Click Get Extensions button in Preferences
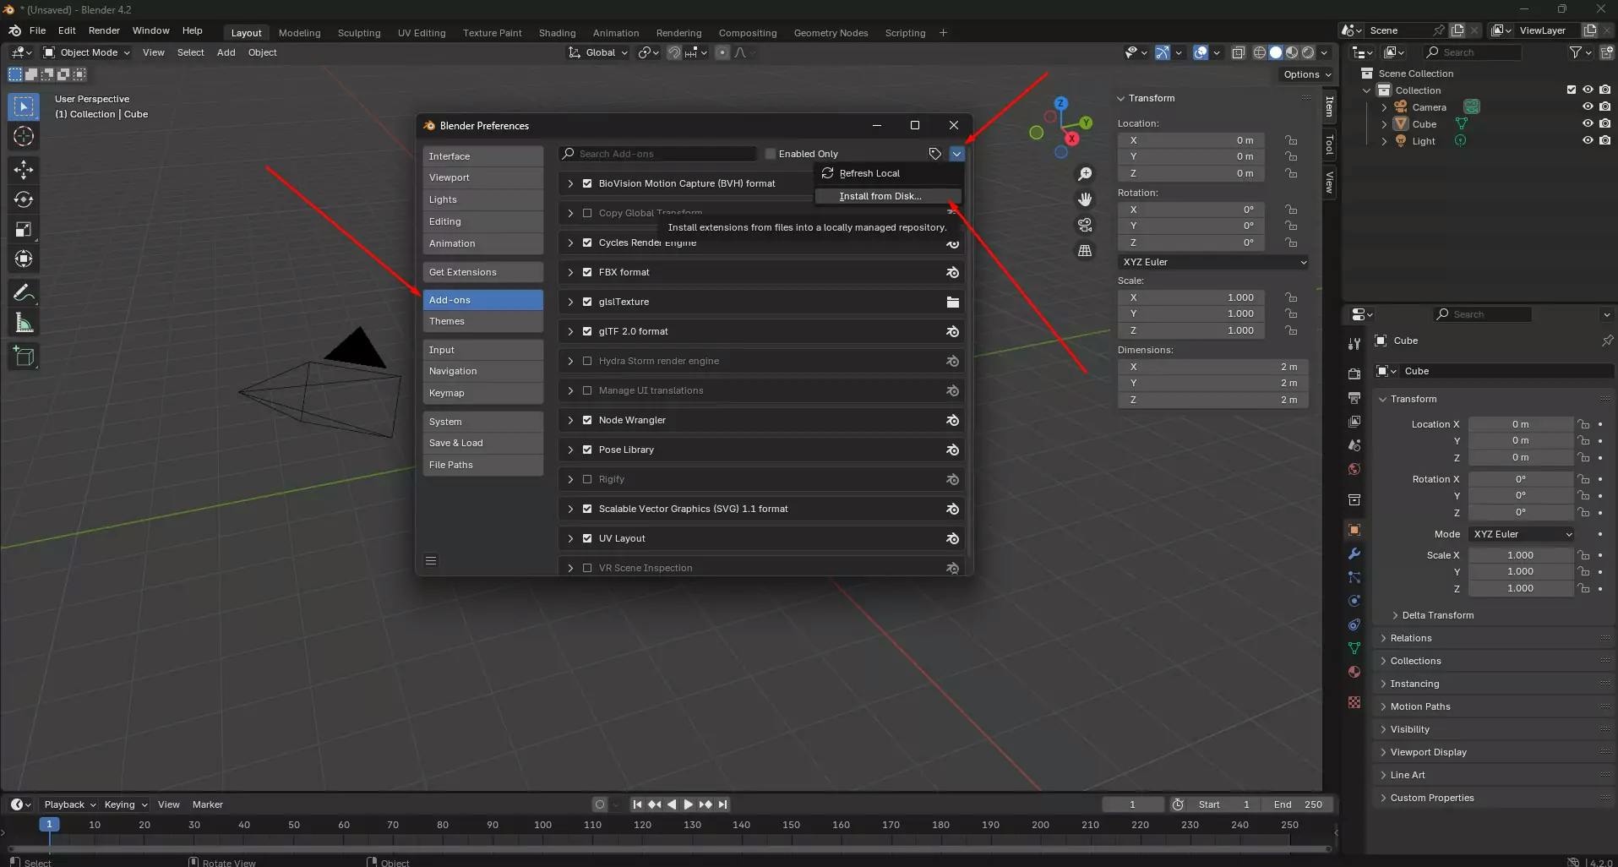 (x=483, y=272)
